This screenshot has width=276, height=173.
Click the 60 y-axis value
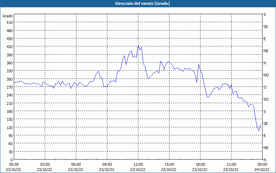click(x=11, y=144)
